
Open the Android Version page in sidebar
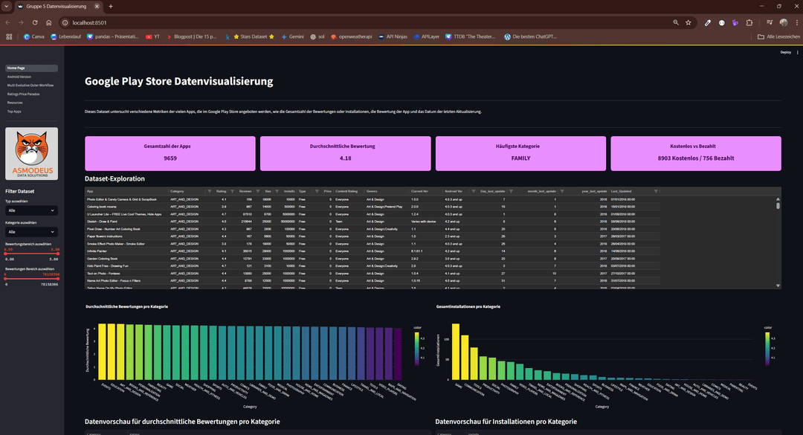(19, 77)
